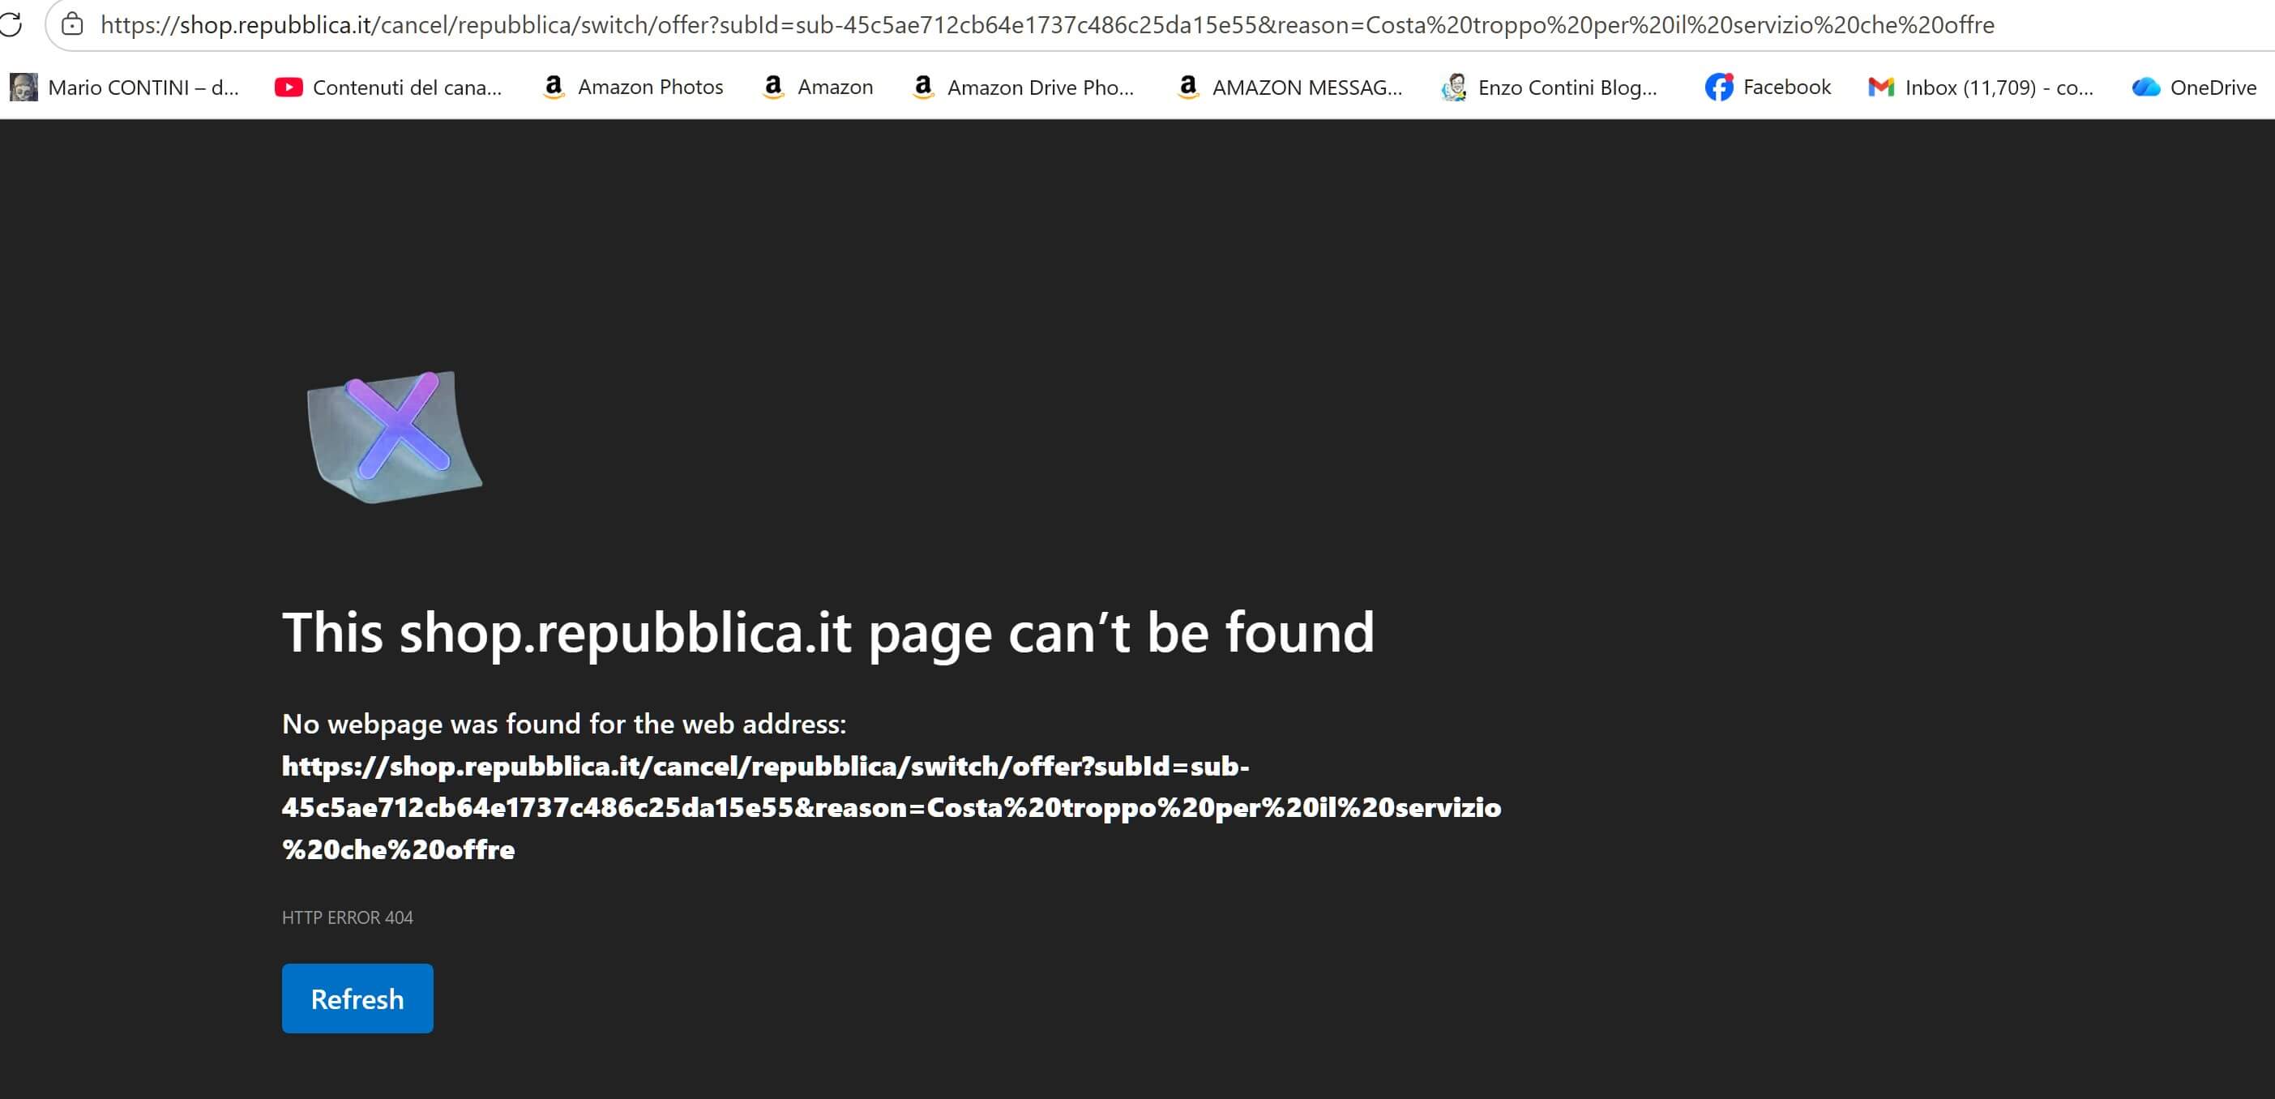Viewport: 2275px width, 1099px height.
Task: Click the YouTube favicon in the bookmarks bar
Action: [289, 87]
